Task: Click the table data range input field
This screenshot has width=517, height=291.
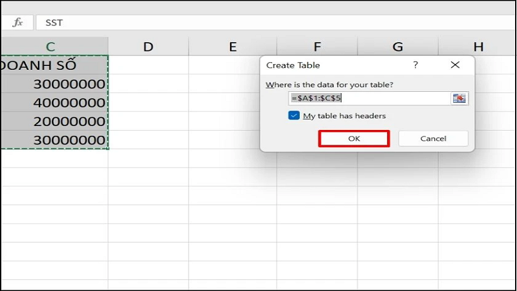Action: click(x=368, y=98)
